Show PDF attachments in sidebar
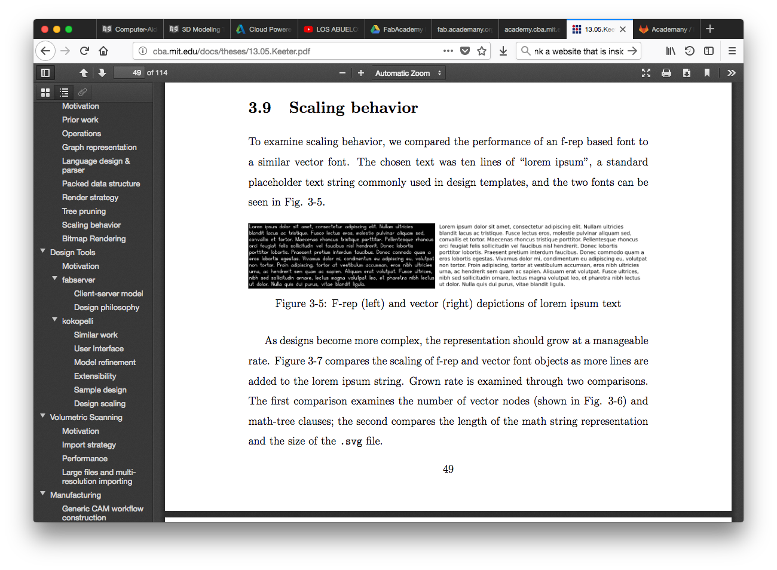 click(82, 93)
